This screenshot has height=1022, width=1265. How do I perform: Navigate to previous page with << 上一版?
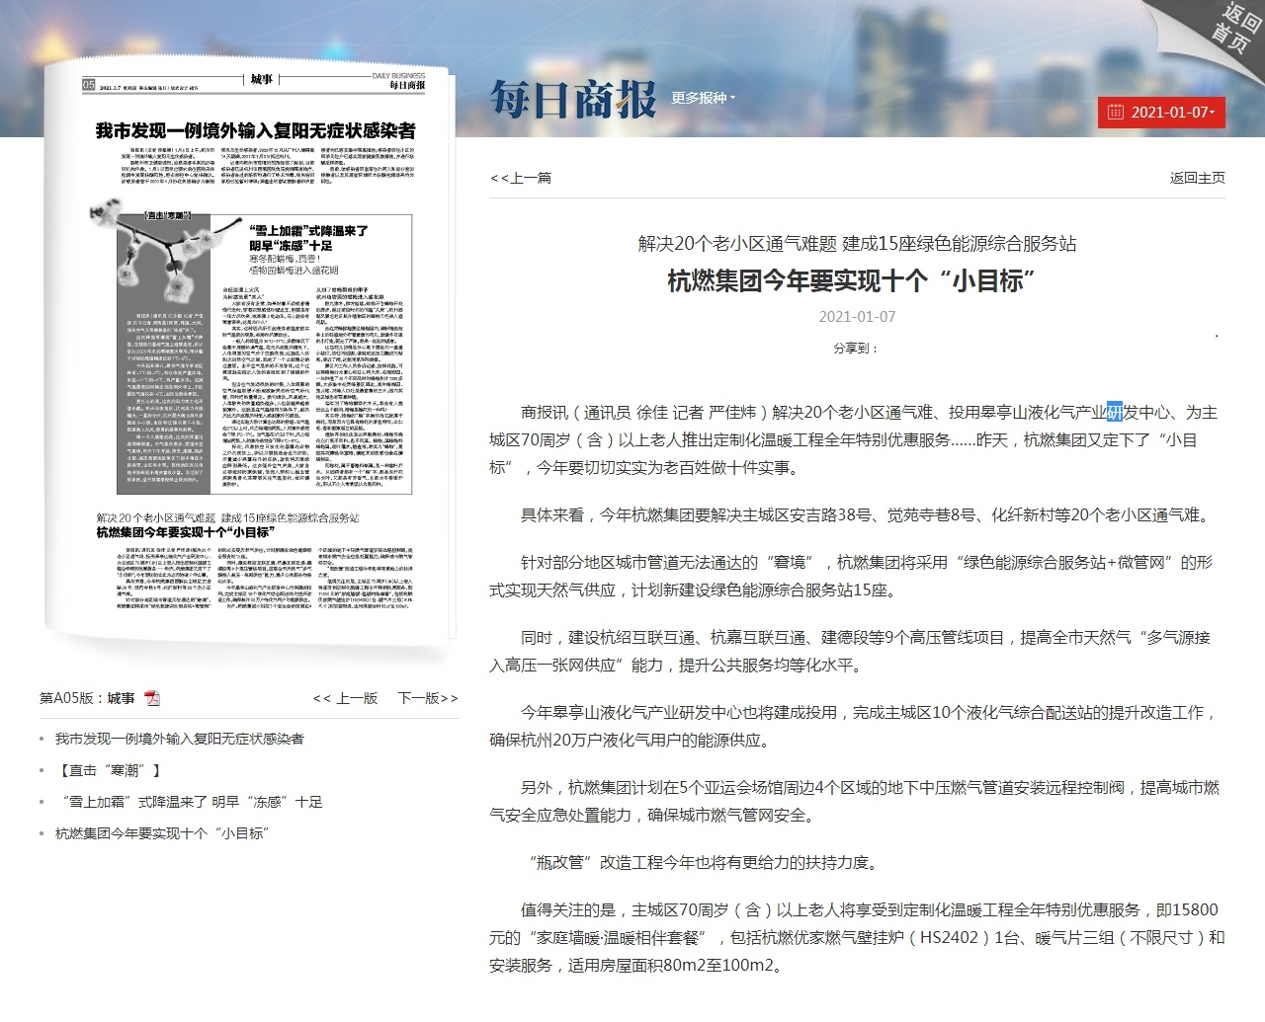[x=345, y=698]
